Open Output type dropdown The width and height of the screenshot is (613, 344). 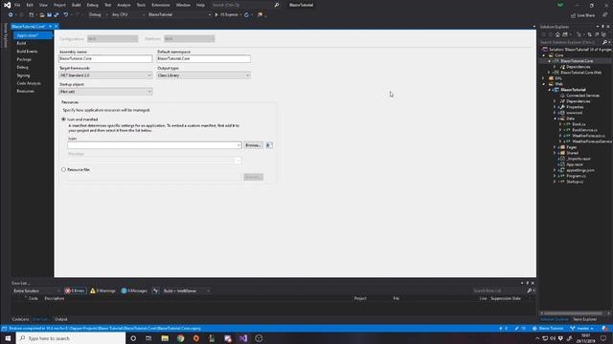click(x=203, y=75)
